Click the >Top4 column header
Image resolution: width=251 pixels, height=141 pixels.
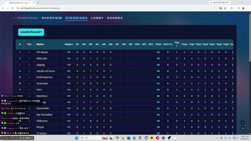click(x=184, y=44)
